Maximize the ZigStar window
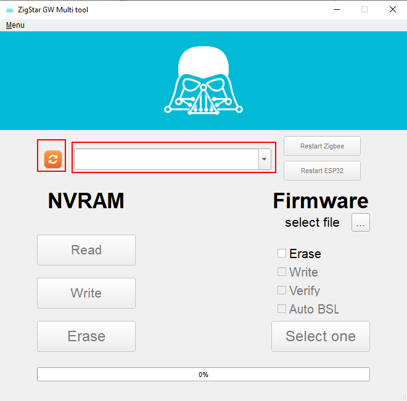407x401 pixels. (364, 9)
